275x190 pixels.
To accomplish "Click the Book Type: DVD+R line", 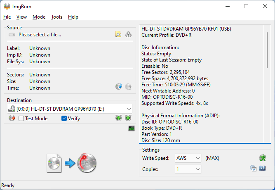I will pos(162,128).
